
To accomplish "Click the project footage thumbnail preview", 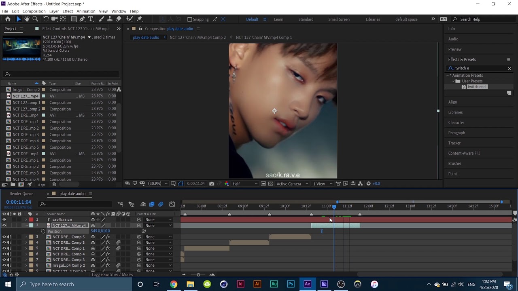I will click(21, 48).
